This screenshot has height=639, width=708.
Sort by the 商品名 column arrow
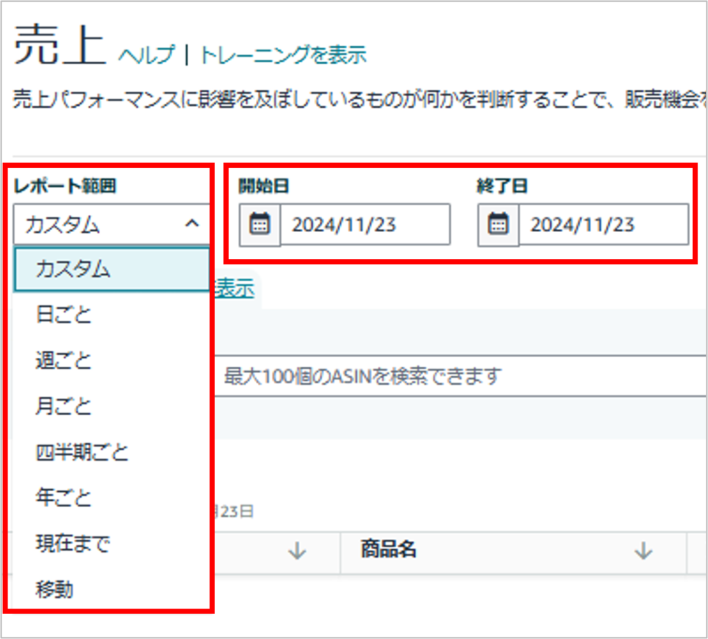[x=644, y=551]
